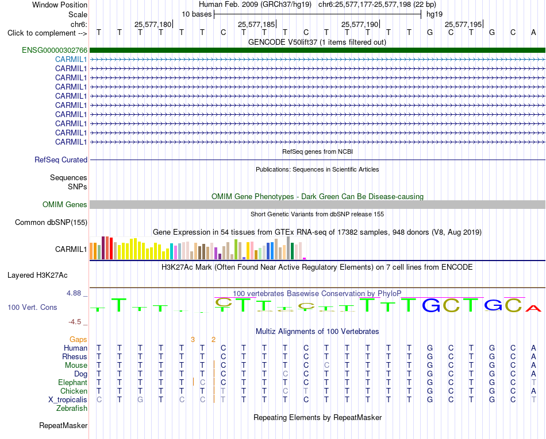The image size is (546, 439).
Task: Open '100 vertebrates Basewise Conservation by PhyloP' title
Action: (317, 293)
